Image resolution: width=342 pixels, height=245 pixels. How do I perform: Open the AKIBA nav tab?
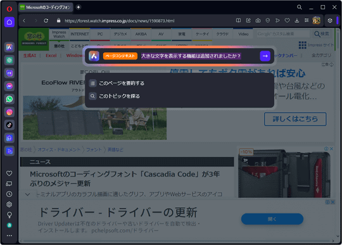click(141, 34)
